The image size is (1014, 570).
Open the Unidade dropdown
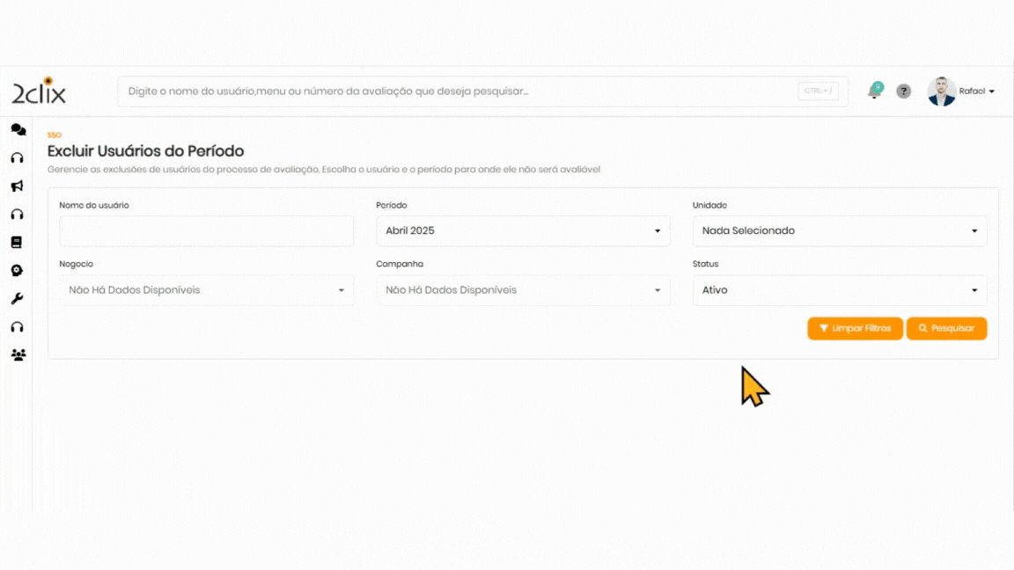[x=840, y=231]
